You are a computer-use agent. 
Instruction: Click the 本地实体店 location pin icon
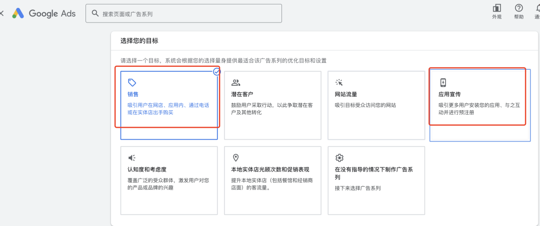point(235,158)
